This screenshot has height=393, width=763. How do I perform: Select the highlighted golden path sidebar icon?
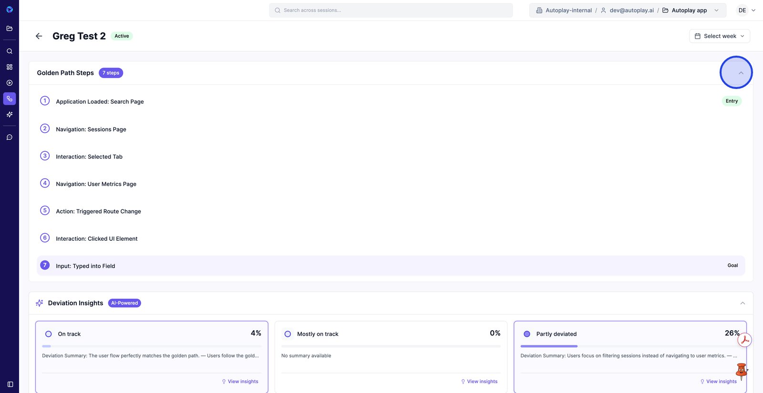(x=10, y=98)
